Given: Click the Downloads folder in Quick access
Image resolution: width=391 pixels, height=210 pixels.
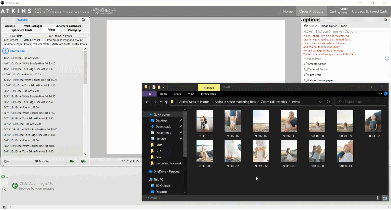Looking at the screenshot, I should tap(163, 127).
